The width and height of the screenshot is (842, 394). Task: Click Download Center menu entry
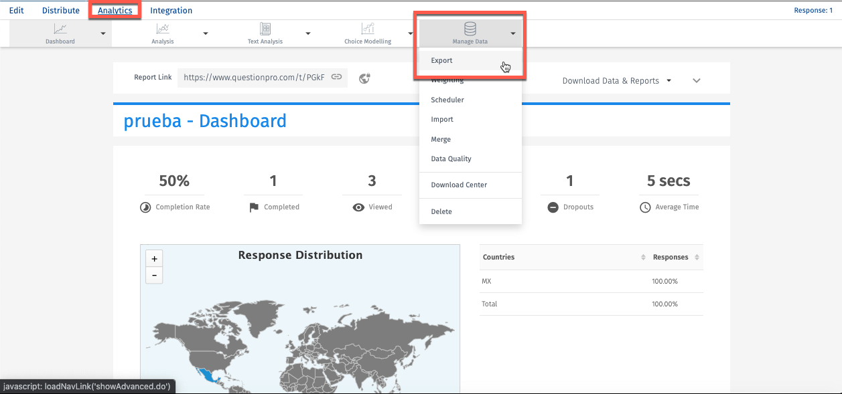459,185
